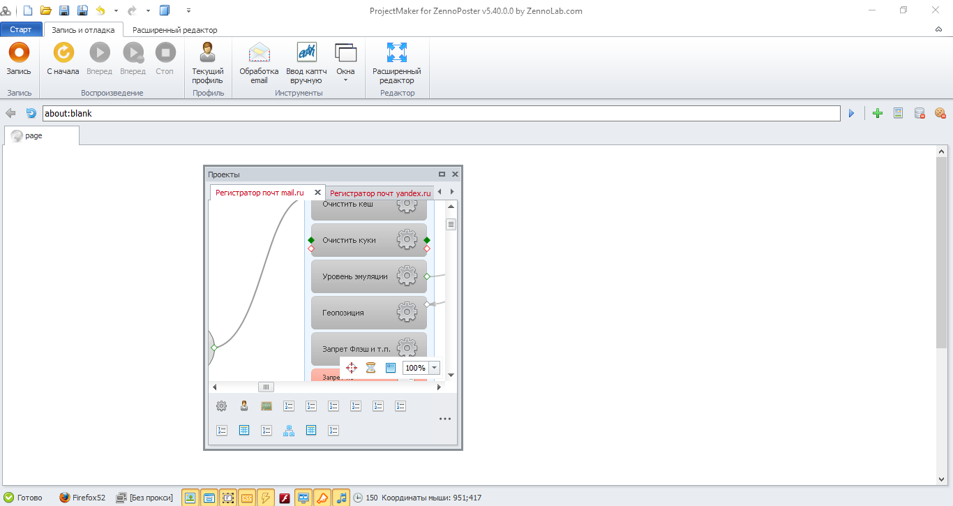Open the network diagram icon in panel strip
Screen dimensions: 953x506
coord(289,431)
